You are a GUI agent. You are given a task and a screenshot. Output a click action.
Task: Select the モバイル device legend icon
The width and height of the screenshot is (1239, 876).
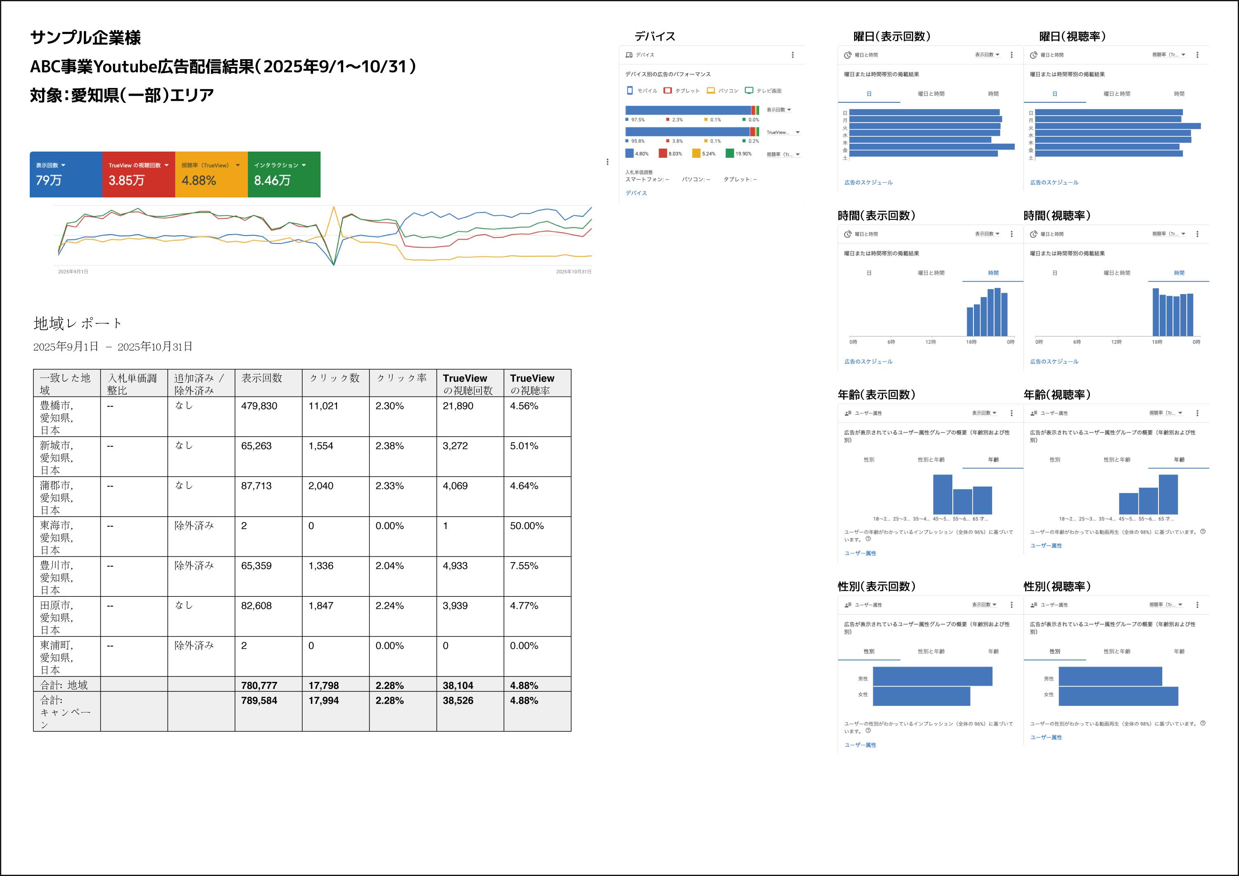point(630,91)
